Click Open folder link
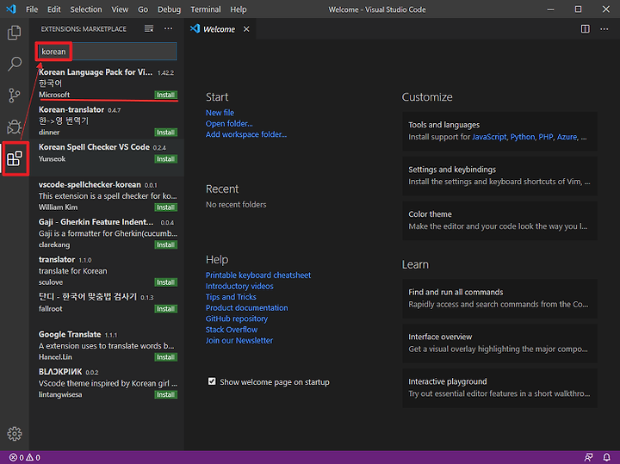 pos(229,124)
